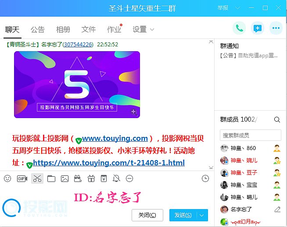Click the edit pencil next to 名字忘了
Screen dimensions: 287x227
click(277, 210)
